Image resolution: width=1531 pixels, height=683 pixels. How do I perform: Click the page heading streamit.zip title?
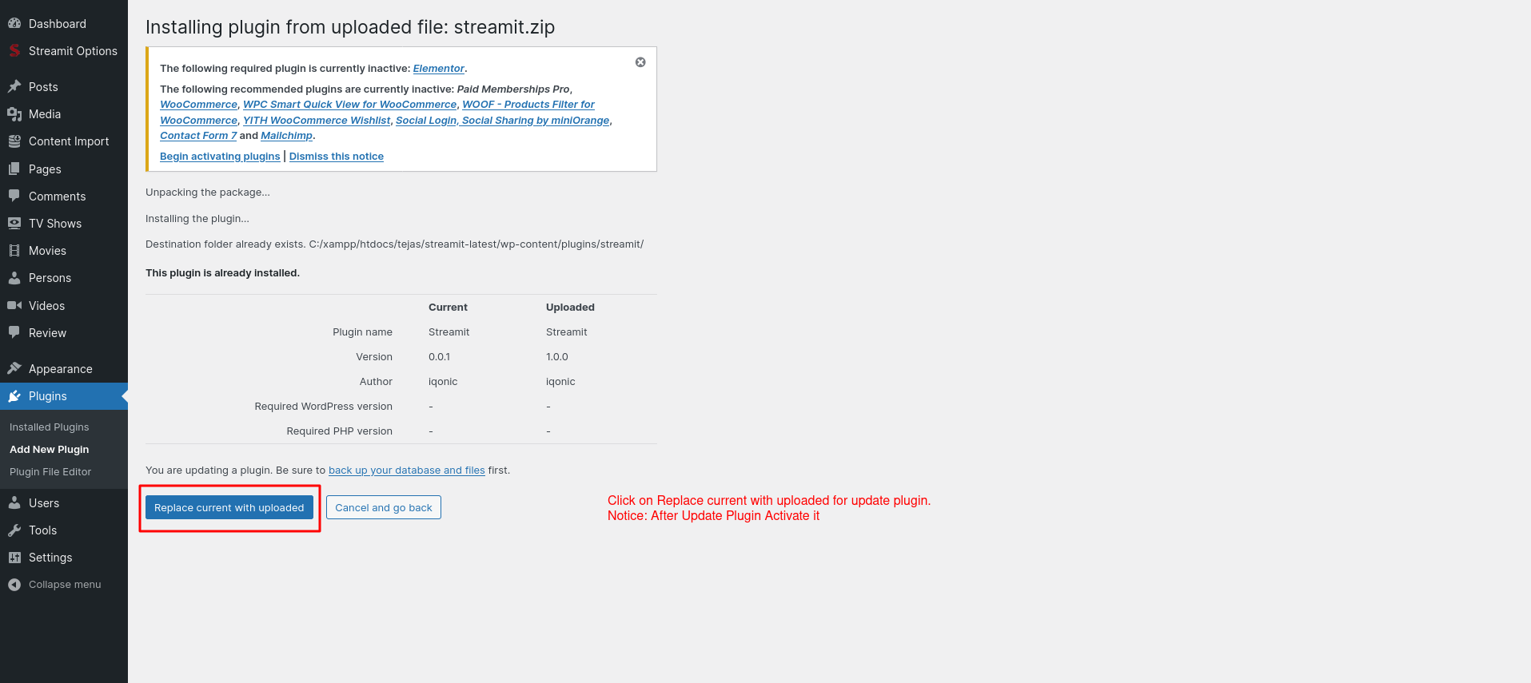[350, 27]
